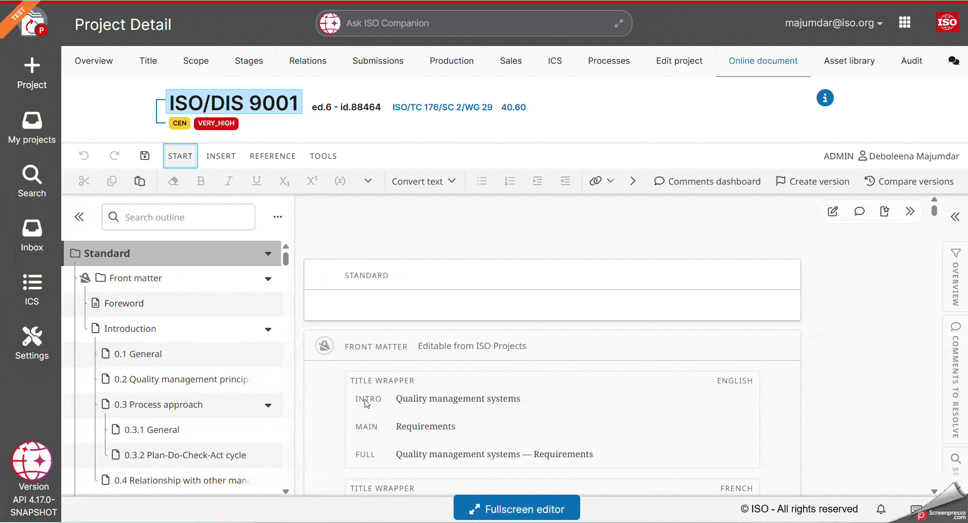Click the eraser clear formatting icon

pos(173,181)
